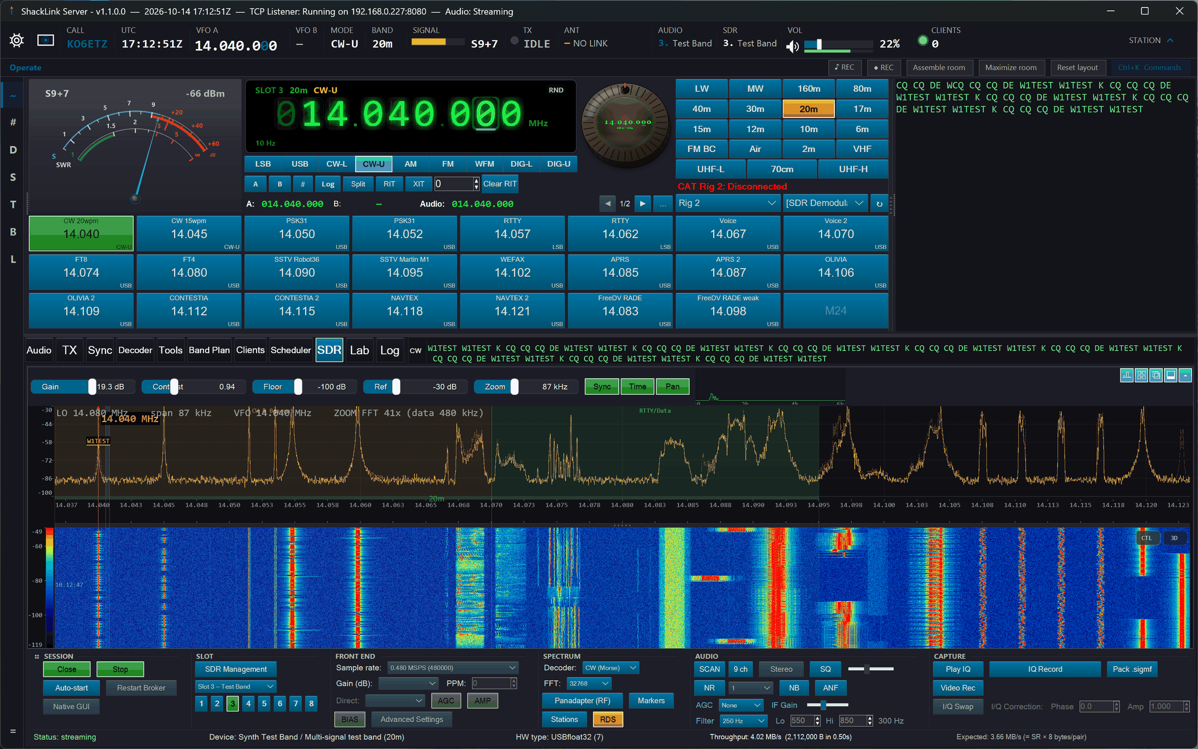Screen dimensions: 1198x749
Task: Click the bar-chart spectrum layout icon
Action: tap(1127, 375)
